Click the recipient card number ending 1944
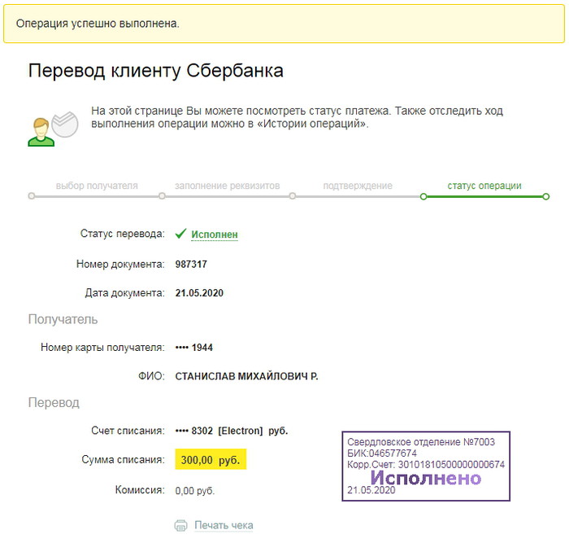 click(x=194, y=348)
